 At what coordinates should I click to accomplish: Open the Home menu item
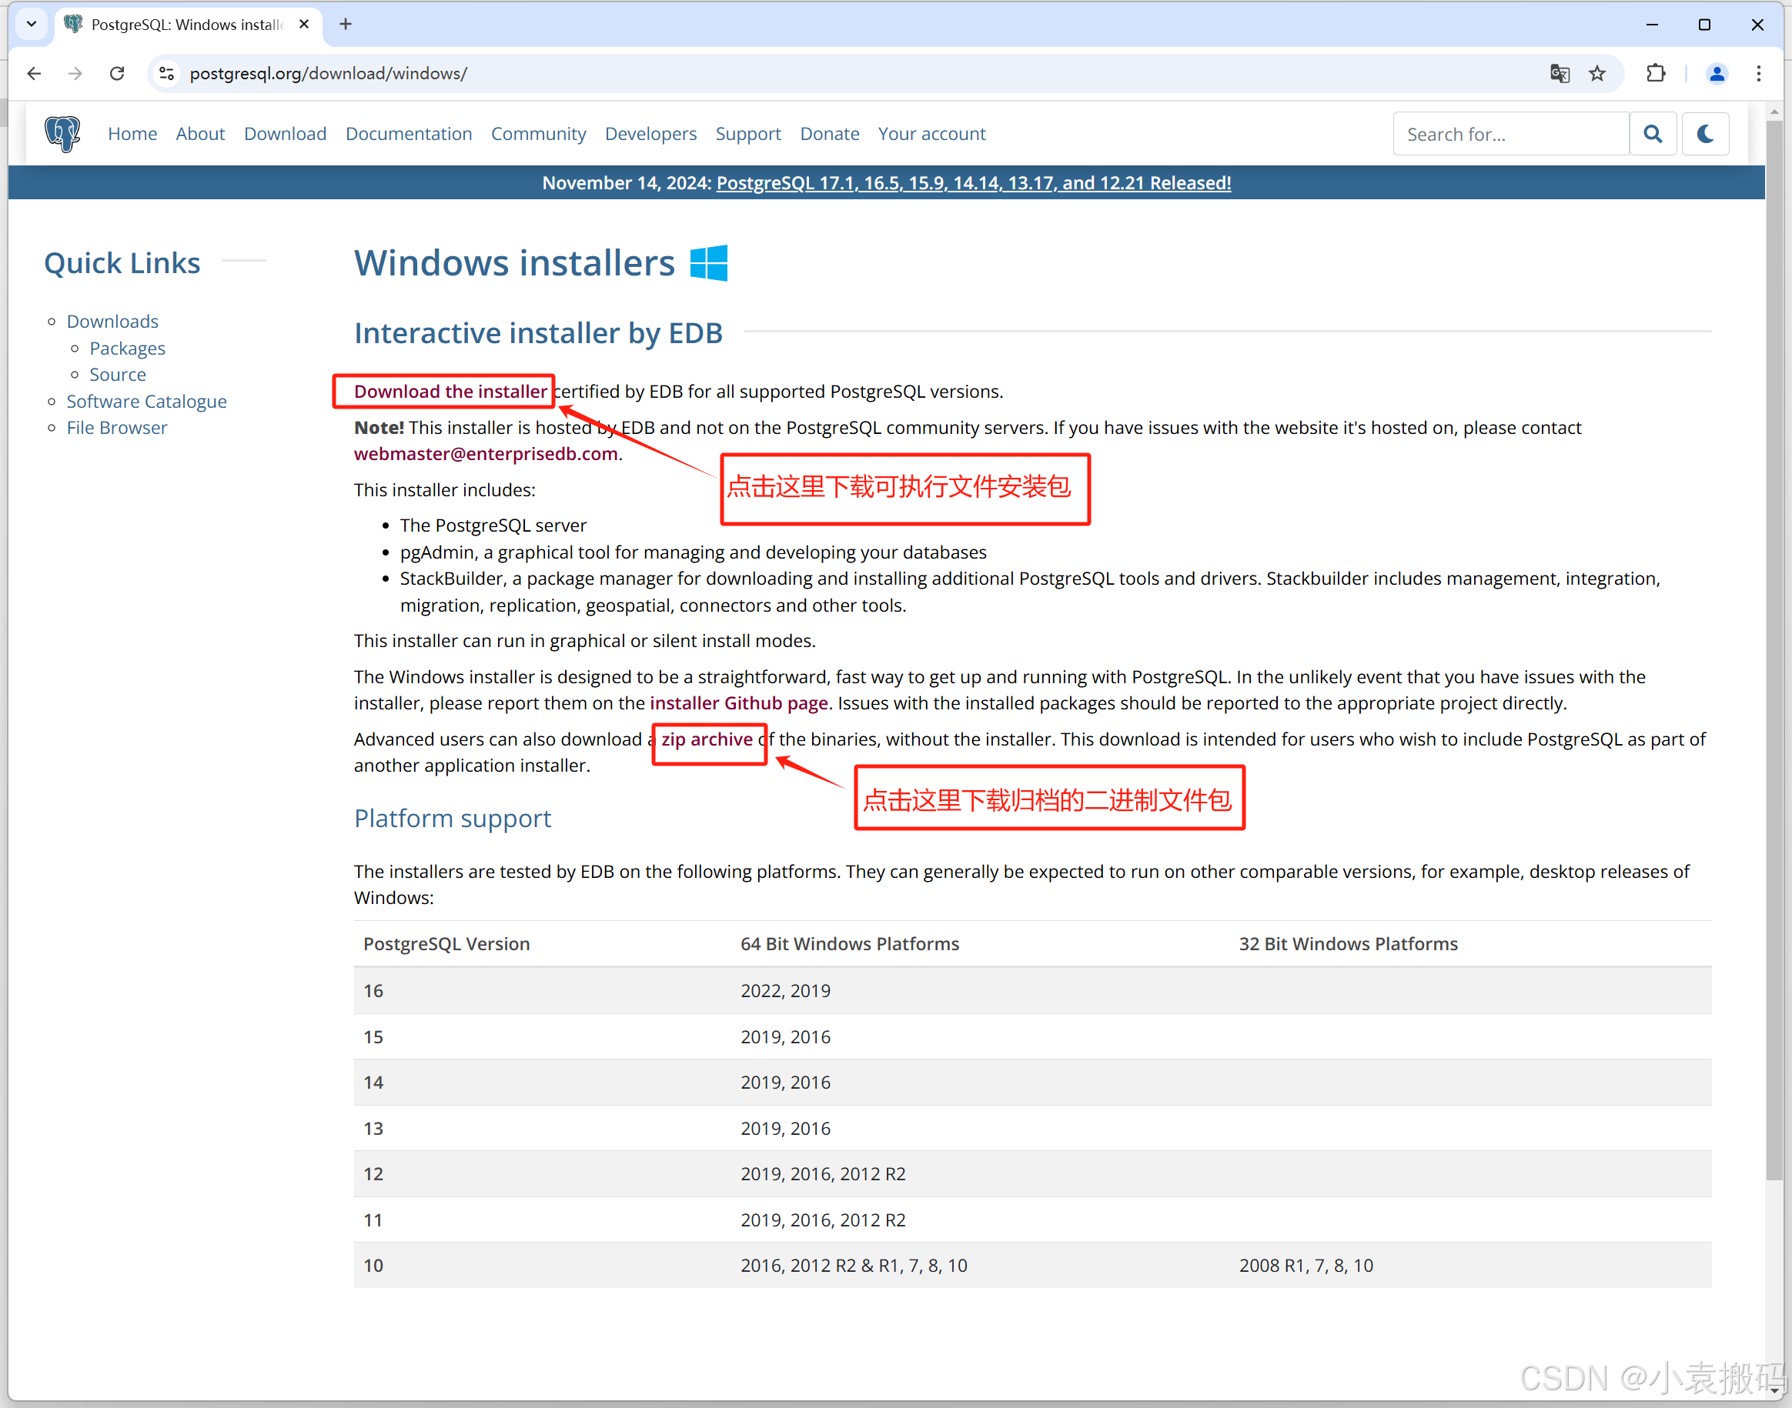132,134
